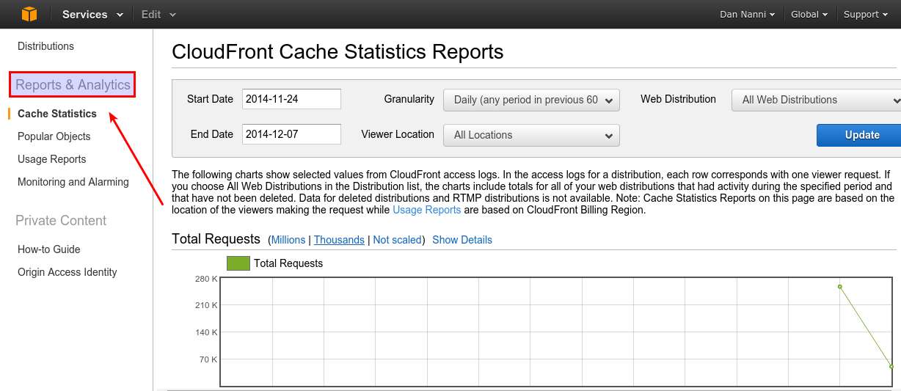Select Origin Access Identity in the sidebar
Screen dimensions: 901x391
[67, 272]
